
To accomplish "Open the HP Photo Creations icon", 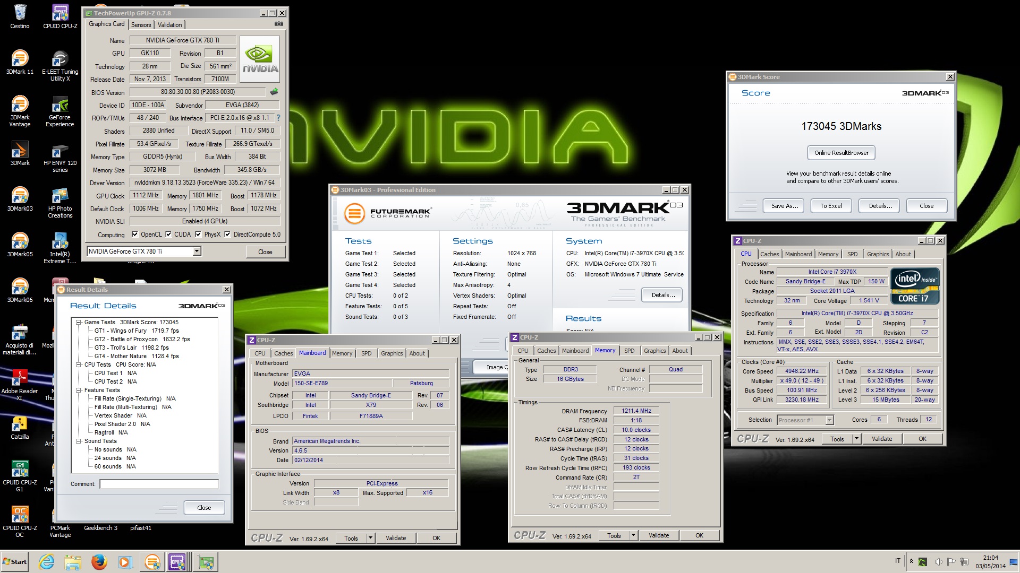I will click(60, 202).
